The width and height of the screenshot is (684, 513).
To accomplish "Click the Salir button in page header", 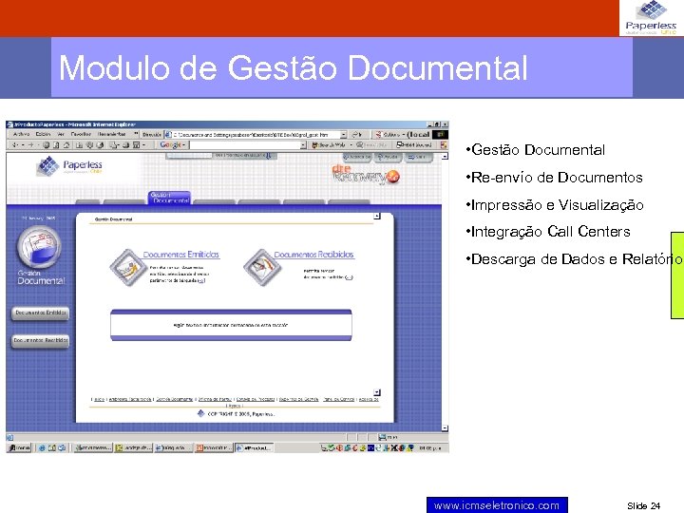I will pos(418,157).
